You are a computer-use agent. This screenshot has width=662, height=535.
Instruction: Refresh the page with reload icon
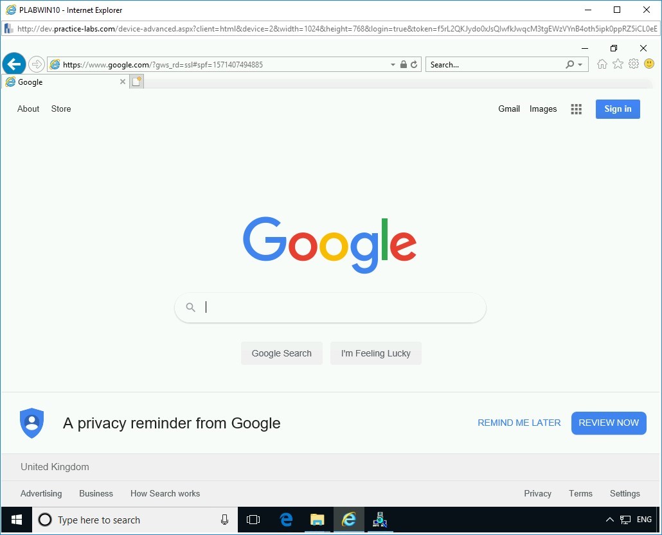click(x=414, y=65)
